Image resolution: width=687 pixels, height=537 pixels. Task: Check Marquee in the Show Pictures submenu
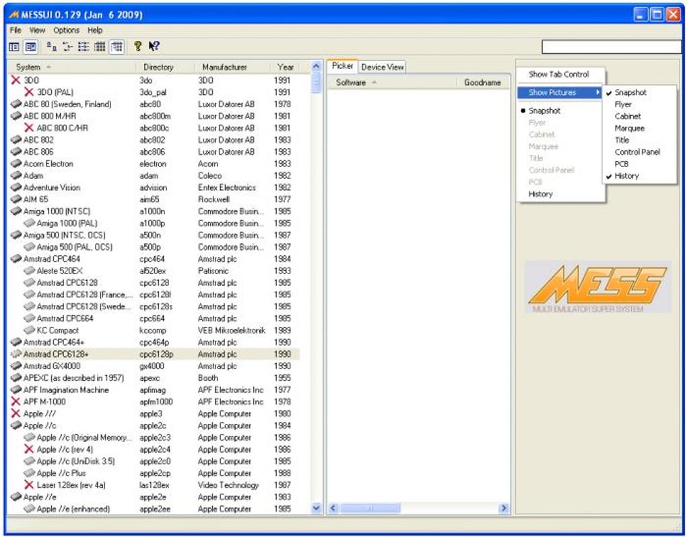[640, 129]
